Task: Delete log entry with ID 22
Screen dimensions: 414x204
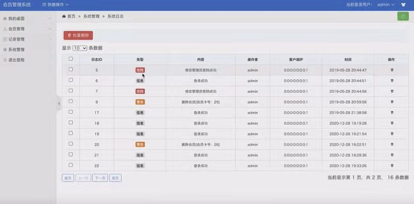Action: (x=392, y=165)
